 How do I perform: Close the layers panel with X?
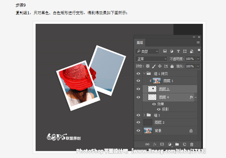(x=199, y=37)
